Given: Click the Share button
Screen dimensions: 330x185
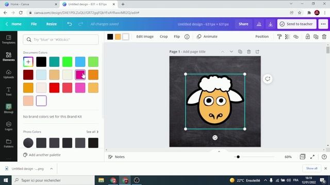Looking at the screenshot, I should point(243,24).
